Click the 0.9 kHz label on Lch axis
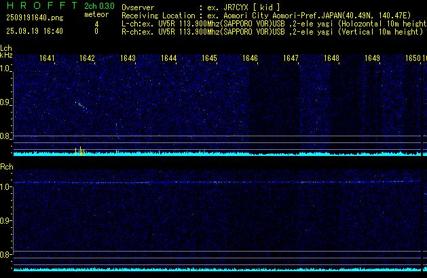The image size is (427, 278). point(5,102)
